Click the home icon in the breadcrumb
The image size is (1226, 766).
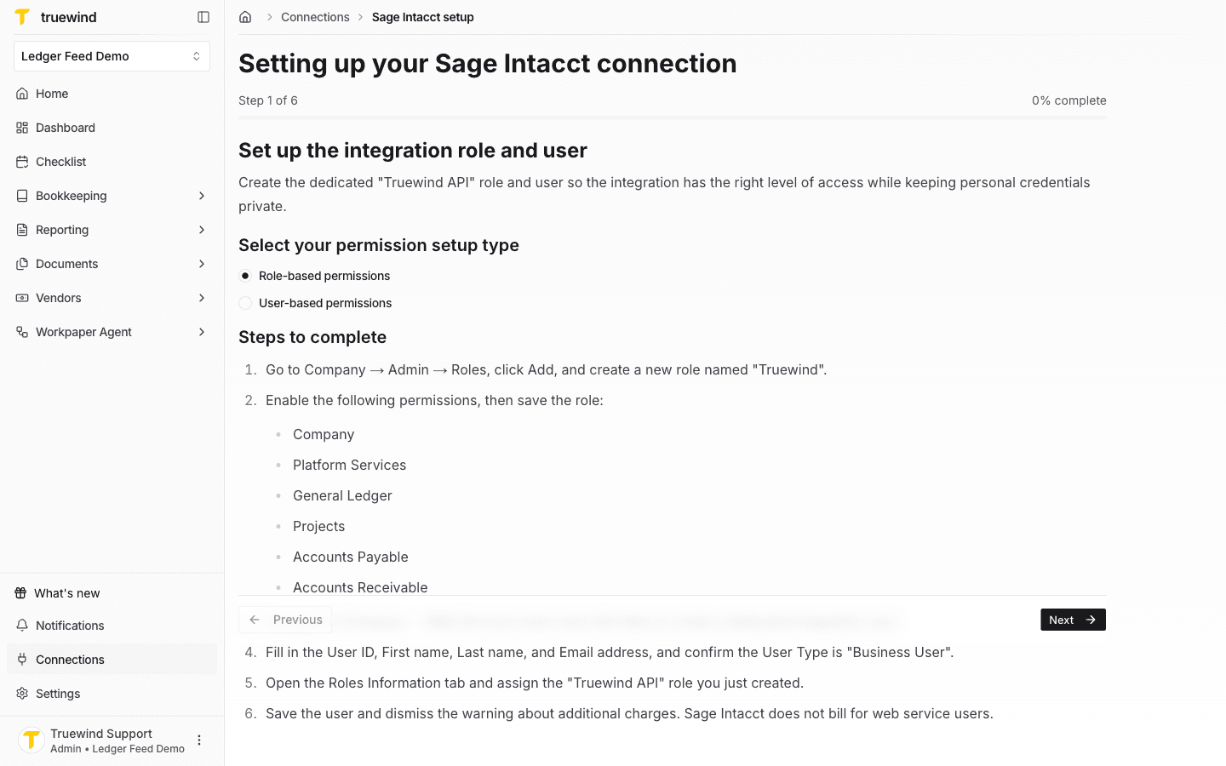click(245, 16)
